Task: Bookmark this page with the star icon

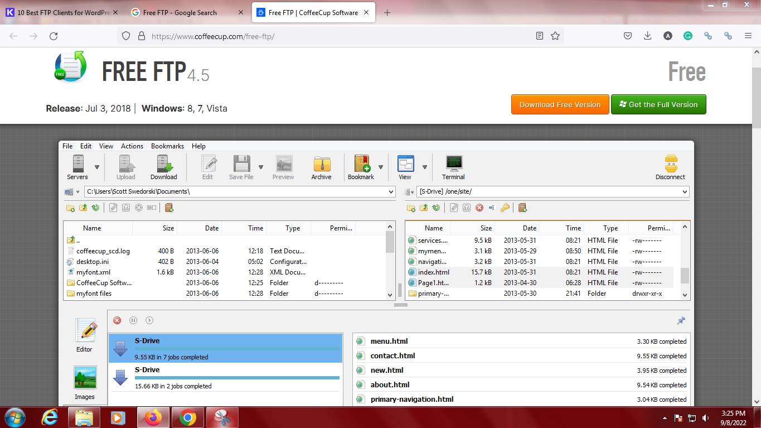Action: pyautogui.click(x=555, y=36)
